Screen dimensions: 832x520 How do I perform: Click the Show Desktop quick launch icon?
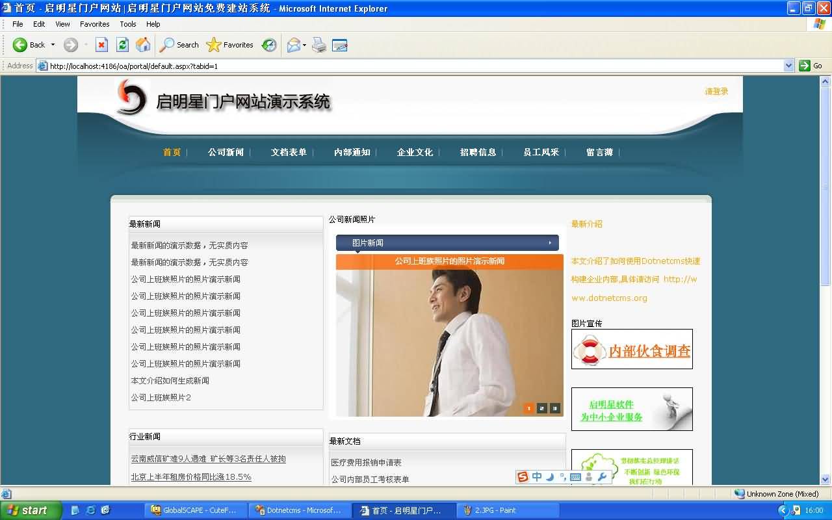(x=75, y=510)
